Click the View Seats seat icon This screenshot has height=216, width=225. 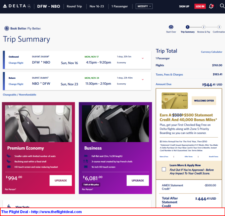tap(9, 206)
